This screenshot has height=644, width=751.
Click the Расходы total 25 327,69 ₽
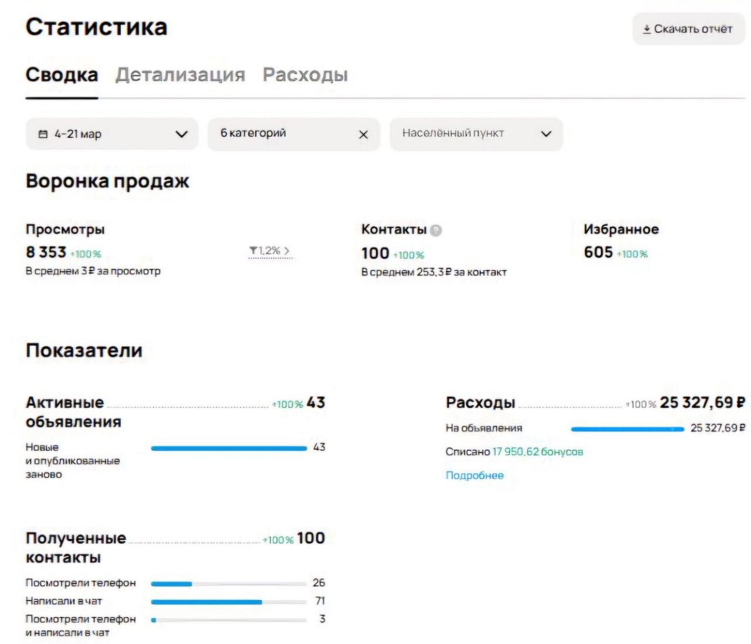tap(702, 403)
